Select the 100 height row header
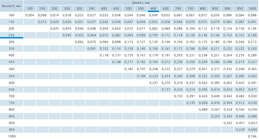The height and width of the screenshot is (139, 259). click(x=12, y=15)
